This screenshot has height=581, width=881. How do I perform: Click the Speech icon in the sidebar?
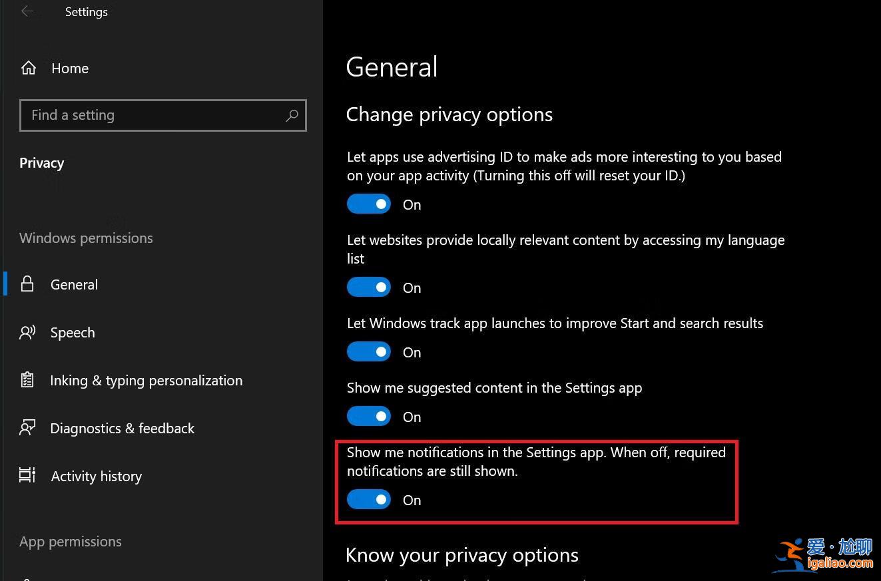point(27,332)
